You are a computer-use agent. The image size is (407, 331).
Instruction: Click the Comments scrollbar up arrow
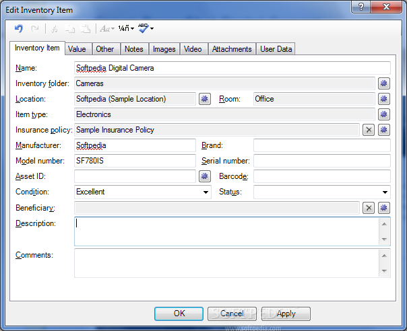tap(384, 256)
